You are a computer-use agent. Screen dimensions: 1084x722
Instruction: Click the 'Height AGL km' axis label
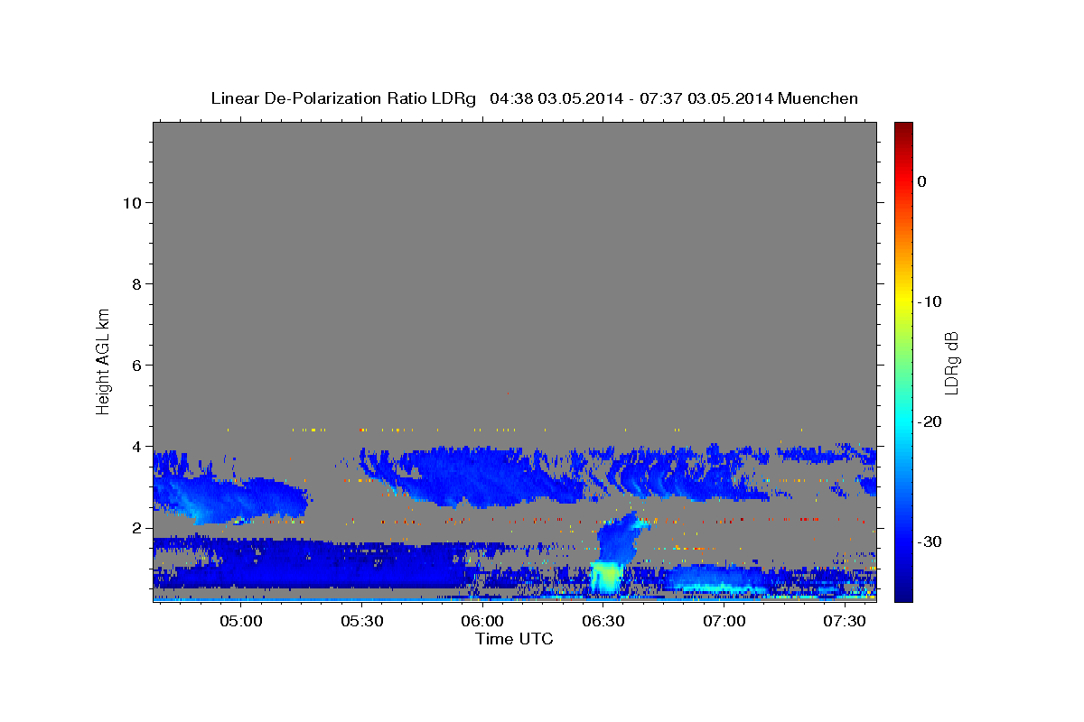click(x=104, y=361)
